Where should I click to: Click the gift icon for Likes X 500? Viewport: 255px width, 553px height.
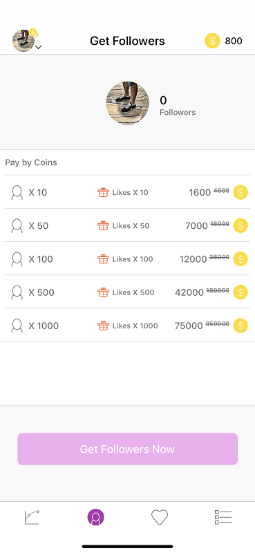click(104, 292)
